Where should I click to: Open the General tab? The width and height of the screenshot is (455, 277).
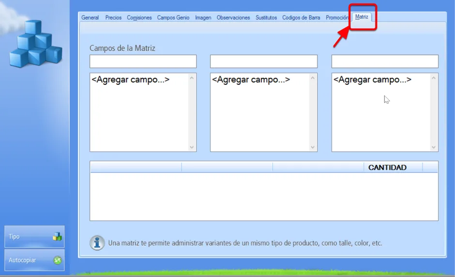pyautogui.click(x=90, y=18)
